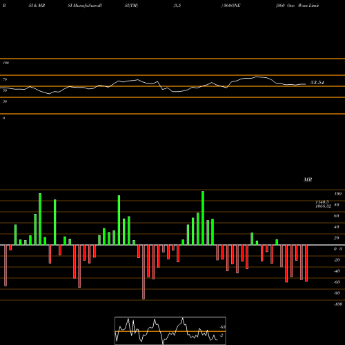Click the RSI value 53.54 label

pyautogui.click(x=317, y=83)
